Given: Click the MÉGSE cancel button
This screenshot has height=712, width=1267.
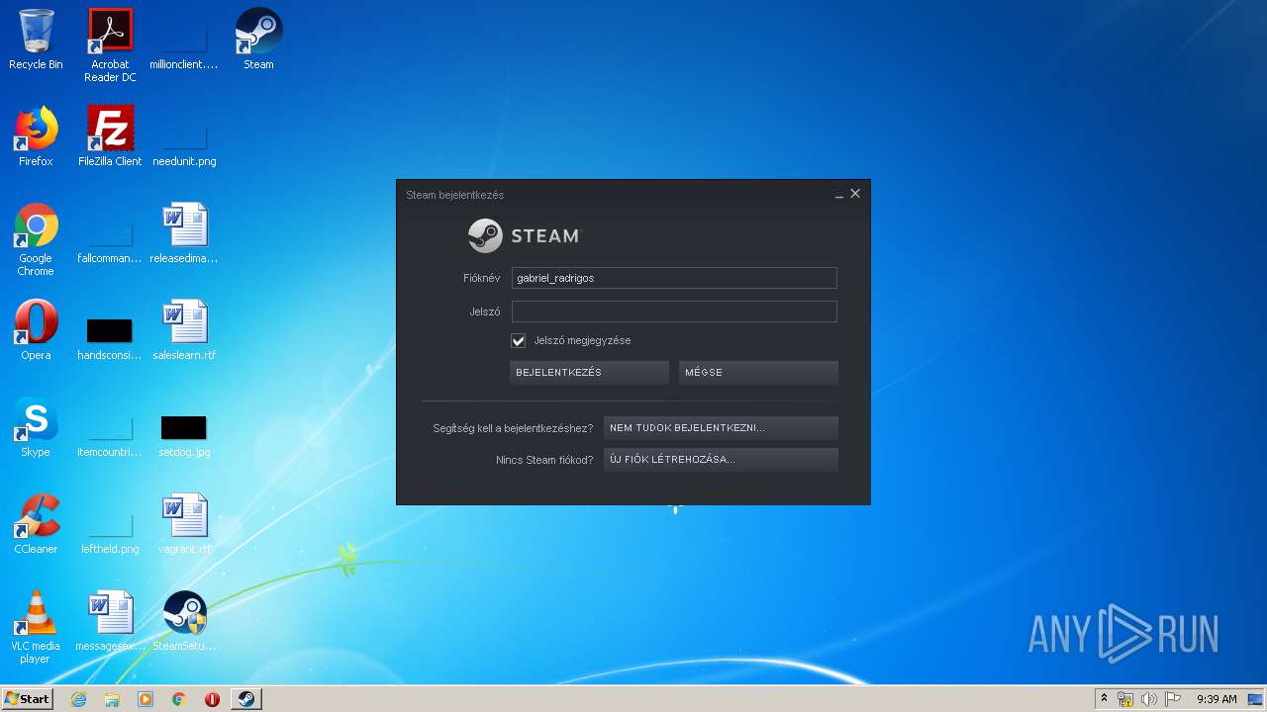Looking at the screenshot, I should click(x=758, y=372).
